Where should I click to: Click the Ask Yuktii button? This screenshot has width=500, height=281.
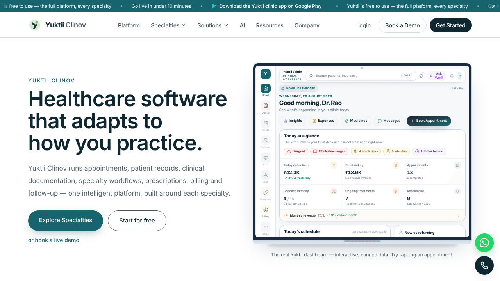tap(437, 76)
